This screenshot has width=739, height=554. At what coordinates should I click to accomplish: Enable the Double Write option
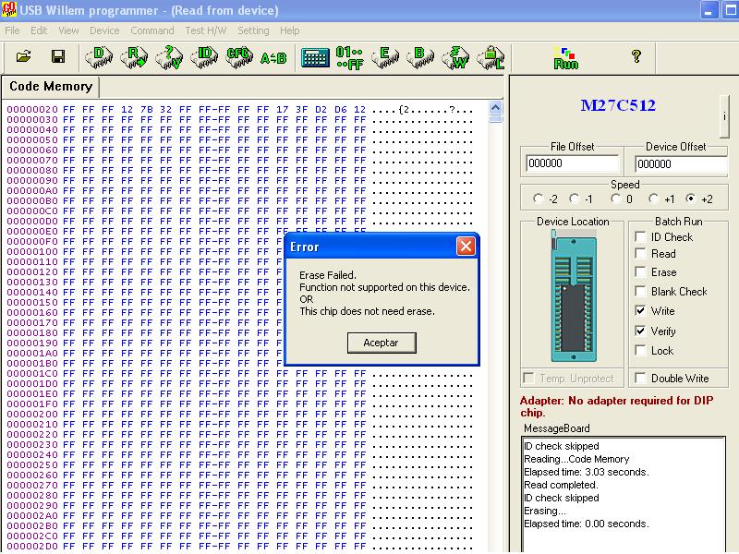(640, 379)
